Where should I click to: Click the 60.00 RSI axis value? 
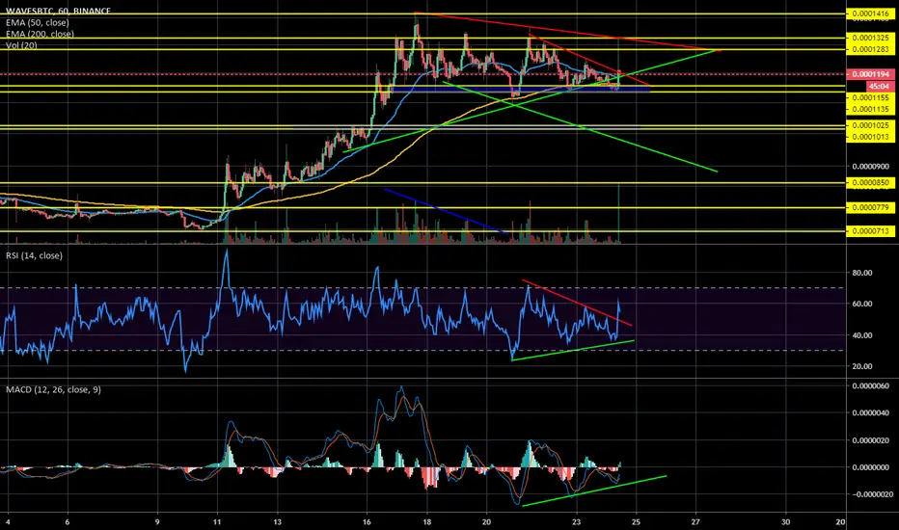tap(862, 304)
